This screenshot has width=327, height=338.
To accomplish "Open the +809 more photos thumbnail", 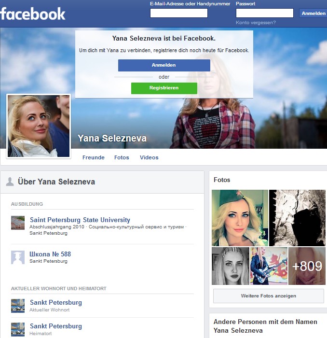I will 307,266.
